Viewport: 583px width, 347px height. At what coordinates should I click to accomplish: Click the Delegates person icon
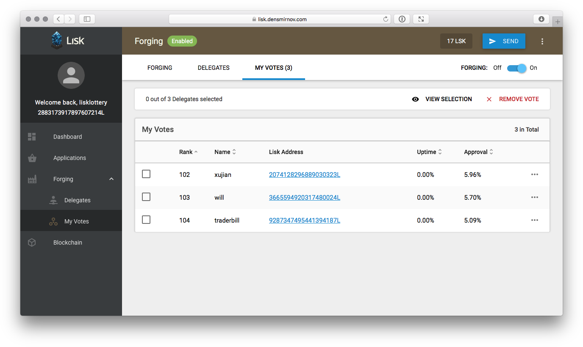point(53,200)
